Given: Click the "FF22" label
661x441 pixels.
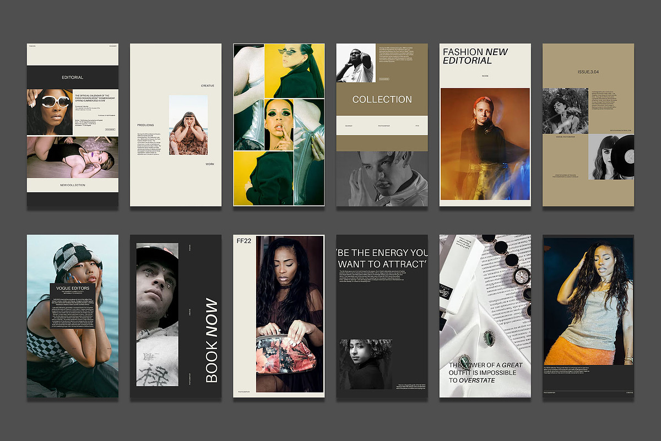Looking at the screenshot, I should pos(243,242).
